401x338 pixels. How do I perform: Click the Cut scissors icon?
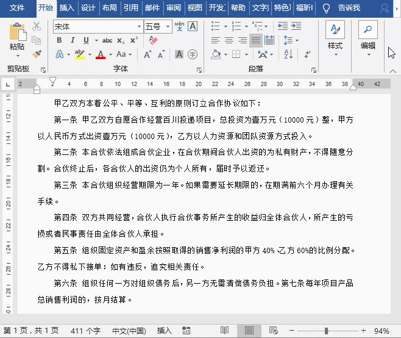37,26
